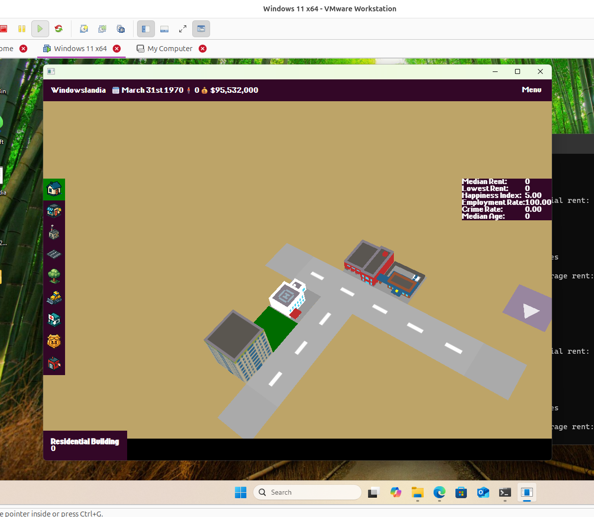Screen dimensions: 594x517
Task: Select the commercial shop build tool
Action: point(54,211)
